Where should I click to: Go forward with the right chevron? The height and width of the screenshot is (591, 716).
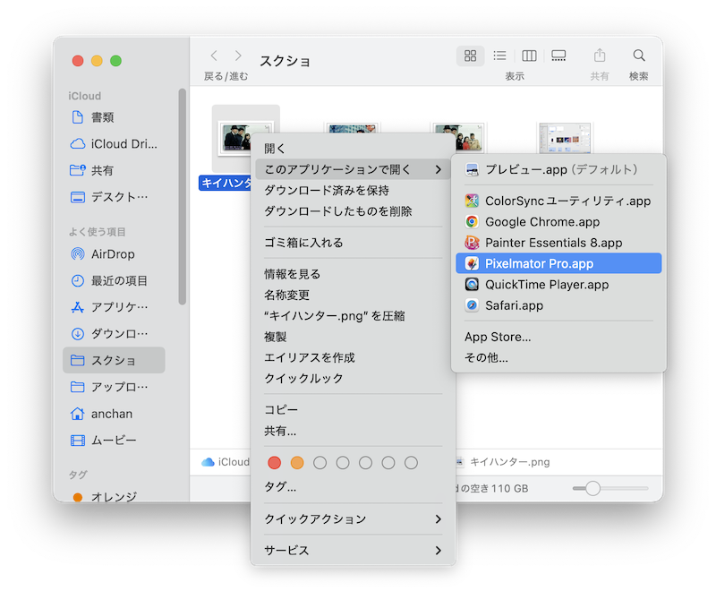[238, 56]
